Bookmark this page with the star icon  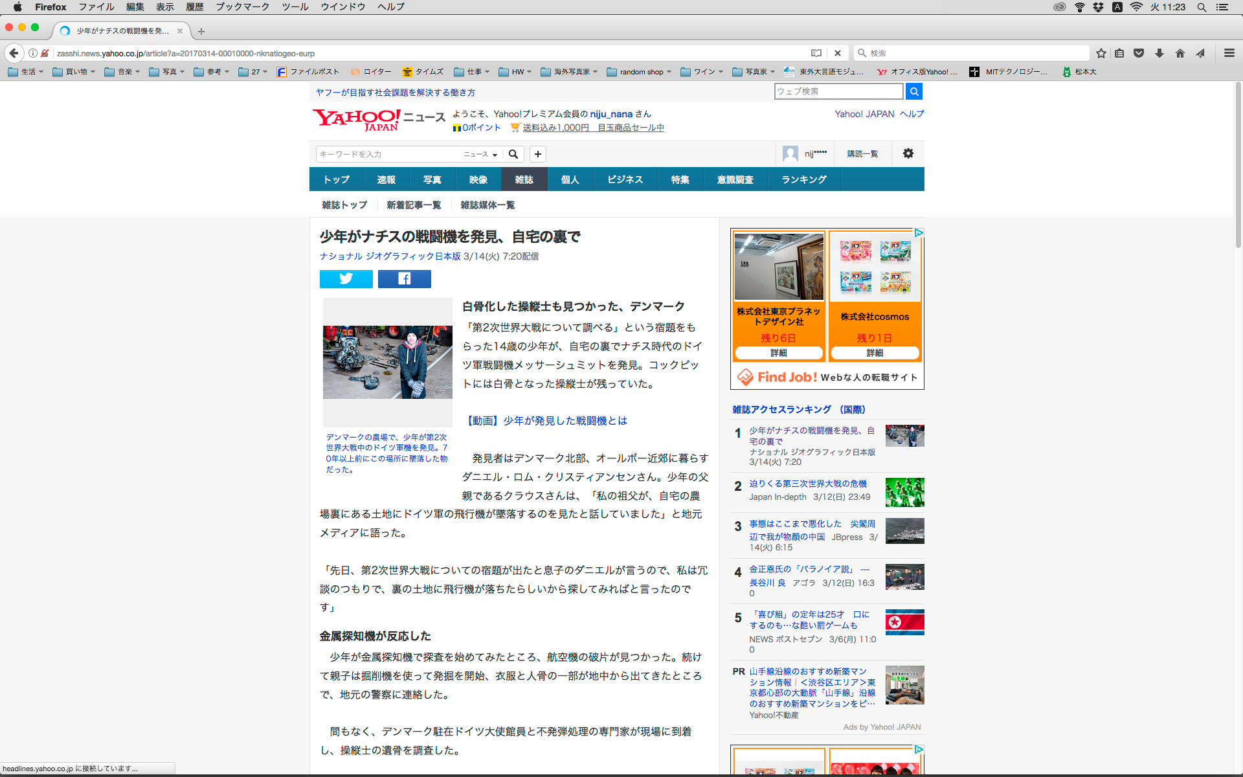1101,53
